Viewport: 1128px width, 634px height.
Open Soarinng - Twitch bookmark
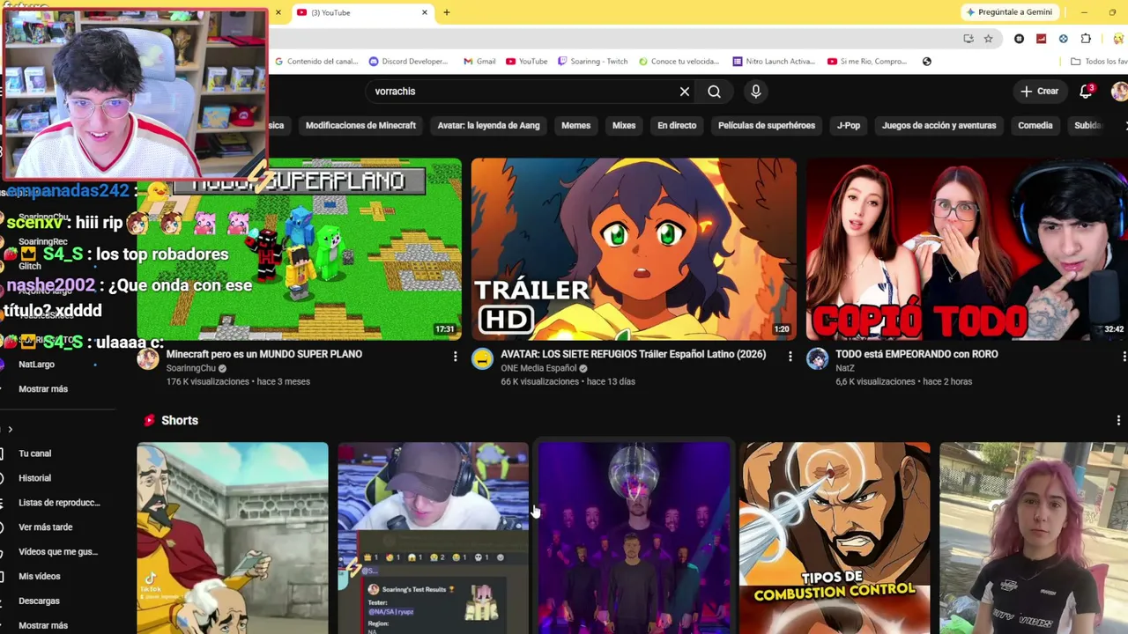(x=592, y=62)
